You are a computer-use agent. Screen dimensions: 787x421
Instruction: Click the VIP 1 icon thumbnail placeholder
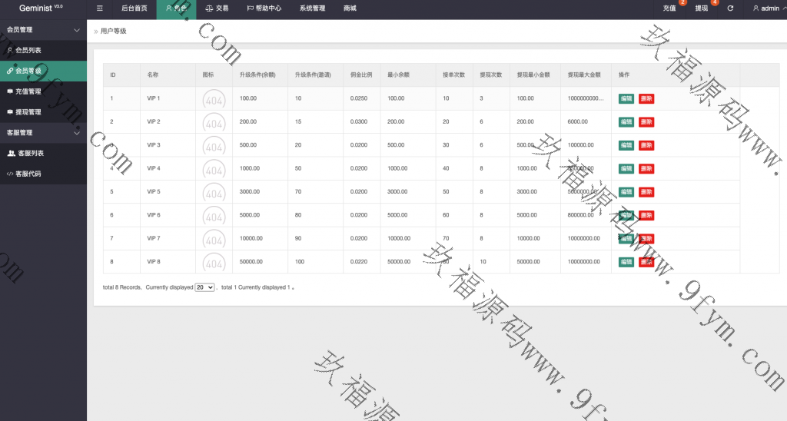(x=214, y=99)
